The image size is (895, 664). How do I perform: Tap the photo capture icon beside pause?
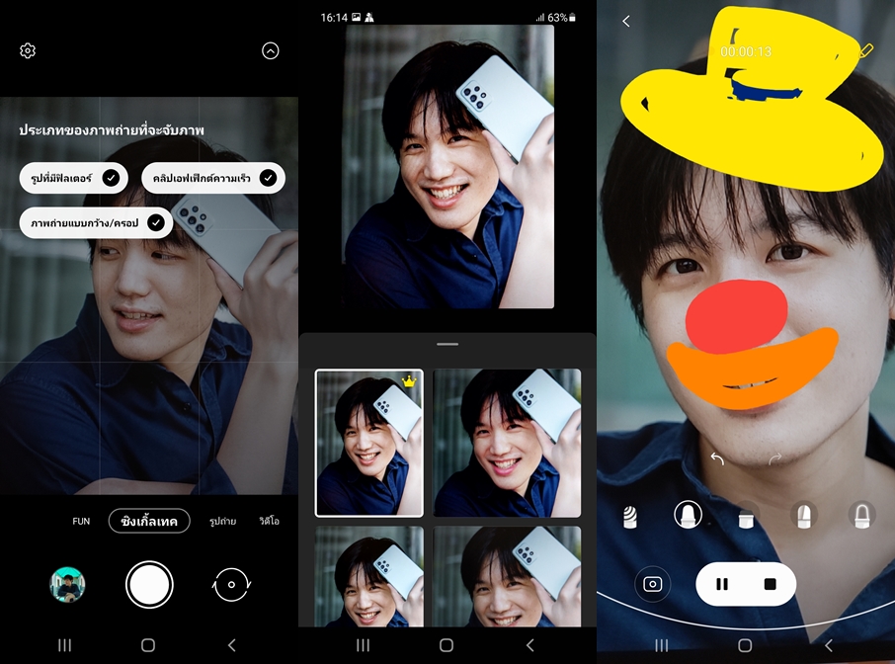pyautogui.click(x=652, y=584)
